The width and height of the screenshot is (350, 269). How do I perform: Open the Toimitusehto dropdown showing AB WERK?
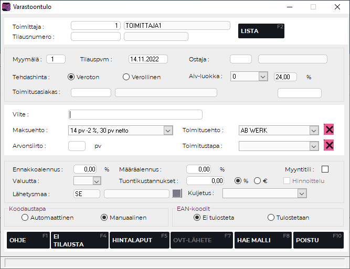(314, 131)
